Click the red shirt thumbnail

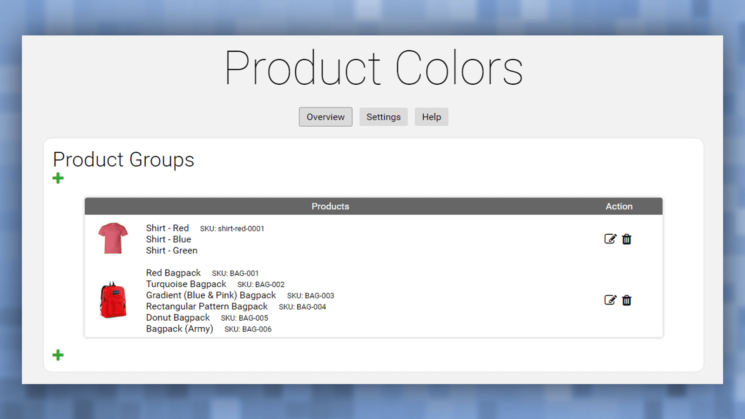pos(113,238)
